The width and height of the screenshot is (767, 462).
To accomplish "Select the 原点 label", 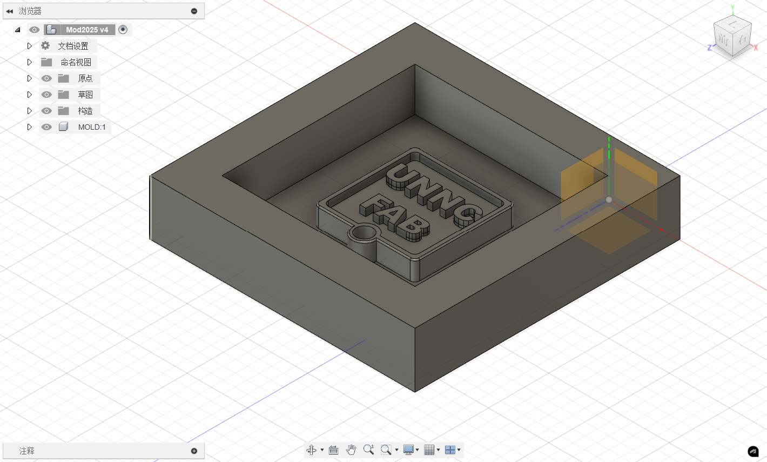I will click(85, 78).
